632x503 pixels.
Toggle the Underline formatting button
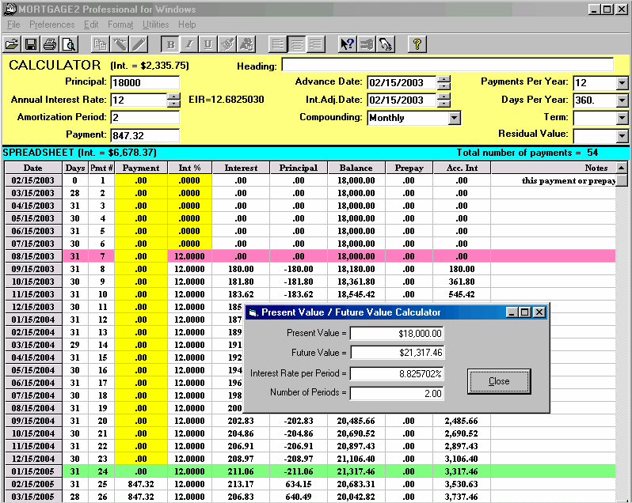click(x=207, y=44)
